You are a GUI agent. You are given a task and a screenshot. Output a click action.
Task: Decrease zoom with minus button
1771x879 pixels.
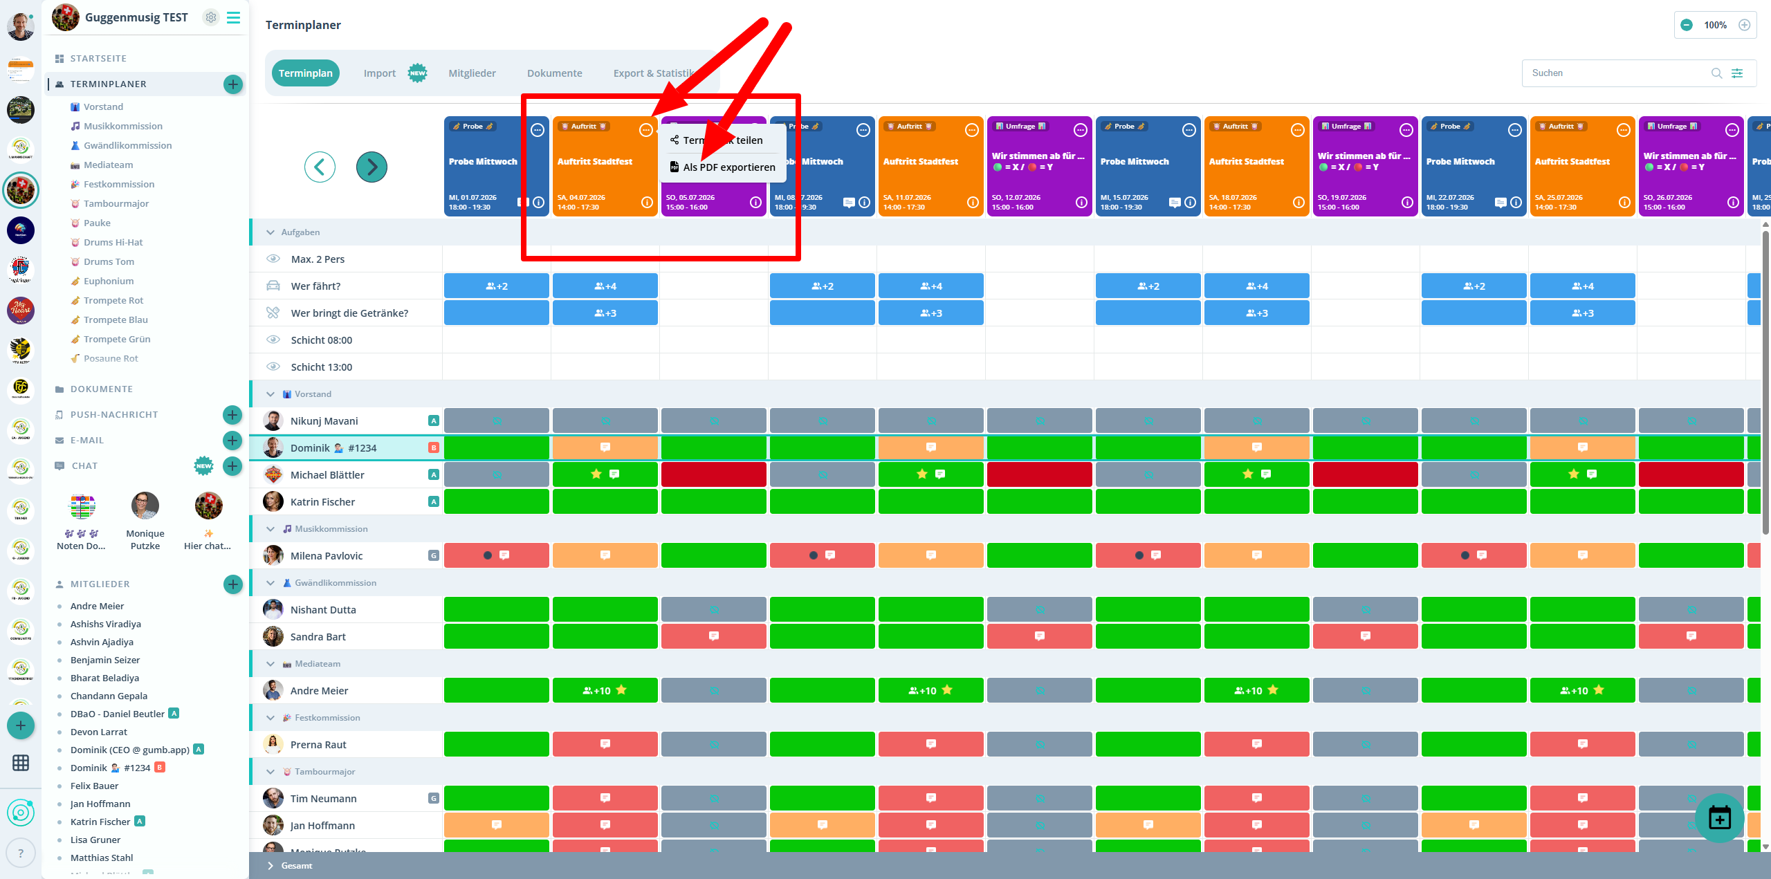1687,25
